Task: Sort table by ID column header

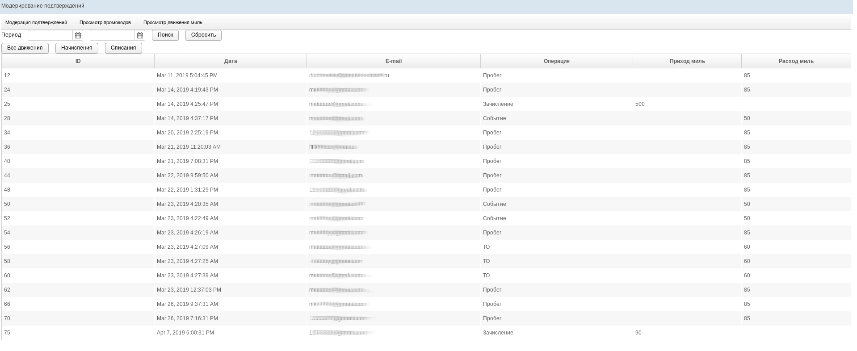Action: pos(78,61)
